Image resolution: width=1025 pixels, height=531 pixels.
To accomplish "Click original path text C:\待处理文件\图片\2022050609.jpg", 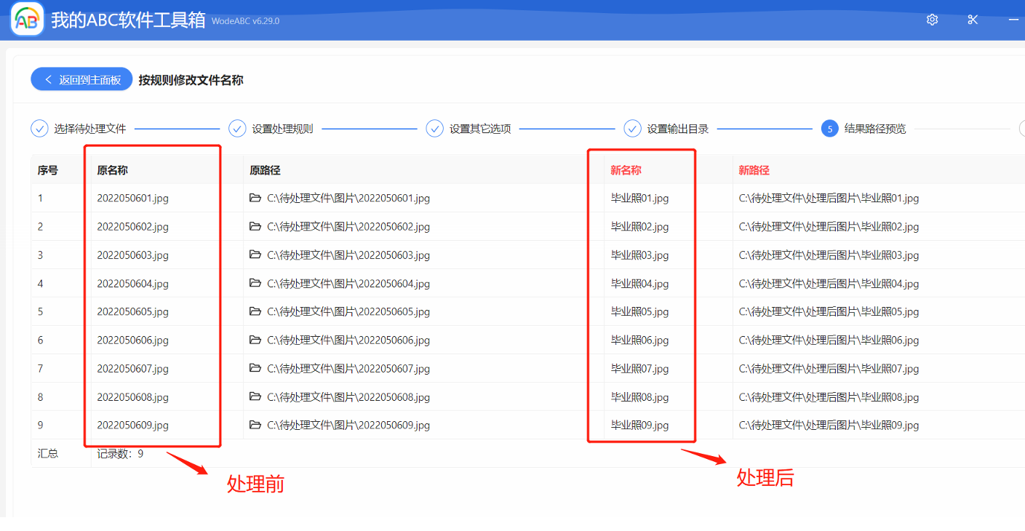I will point(348,425).
